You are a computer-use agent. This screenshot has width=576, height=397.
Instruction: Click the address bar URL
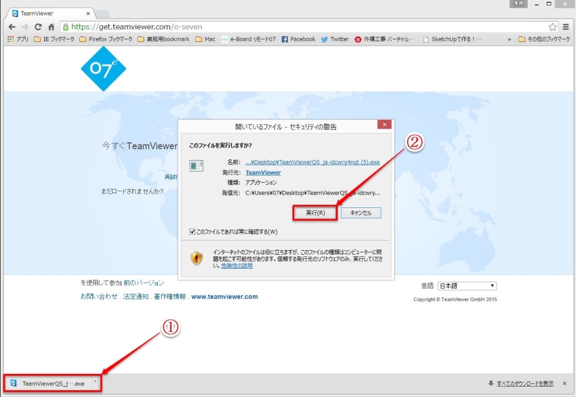click(137, 27)
